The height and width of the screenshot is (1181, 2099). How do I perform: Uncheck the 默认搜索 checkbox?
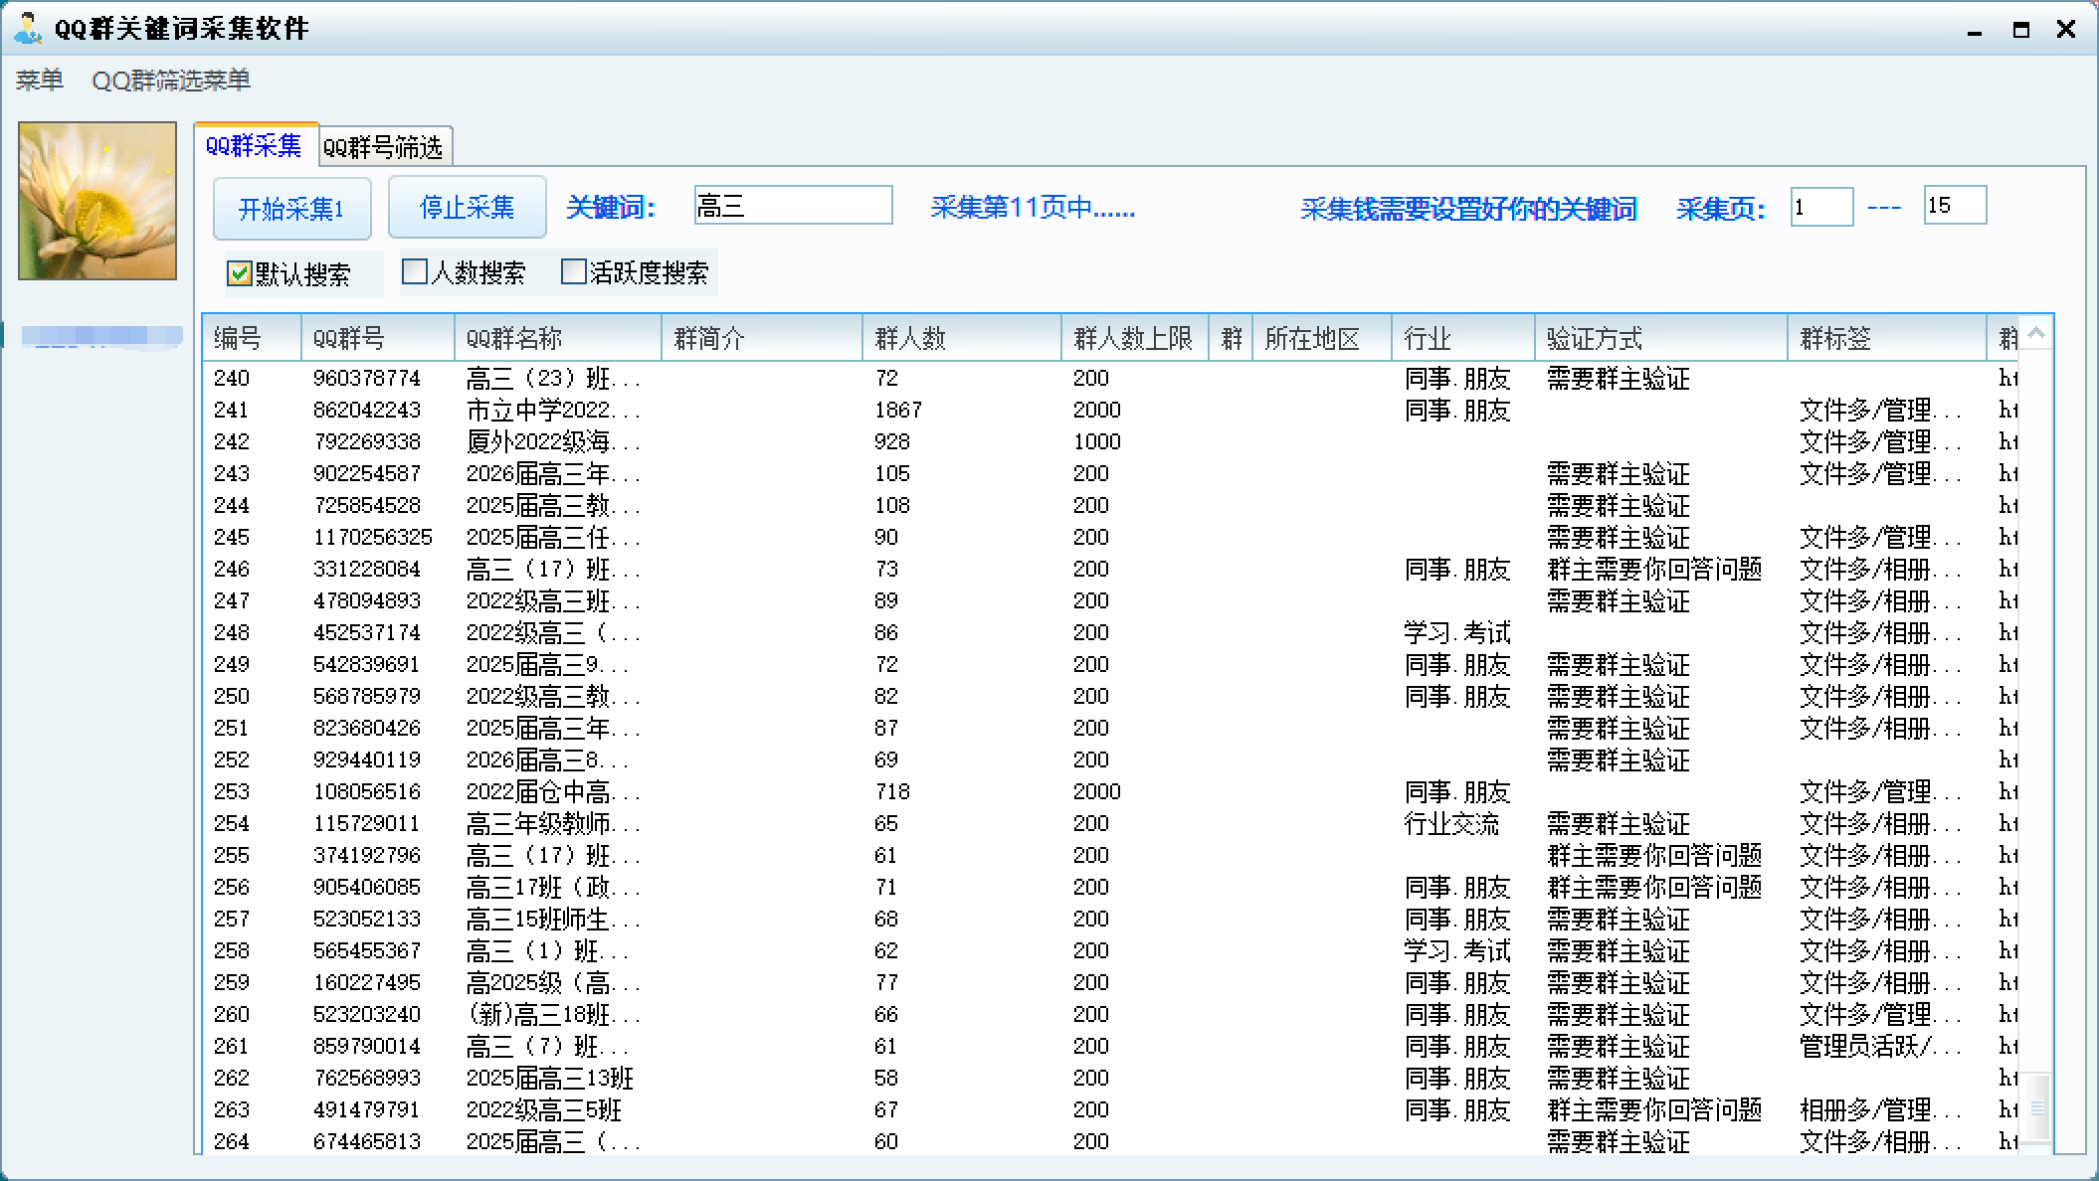[x=239, y=273]
